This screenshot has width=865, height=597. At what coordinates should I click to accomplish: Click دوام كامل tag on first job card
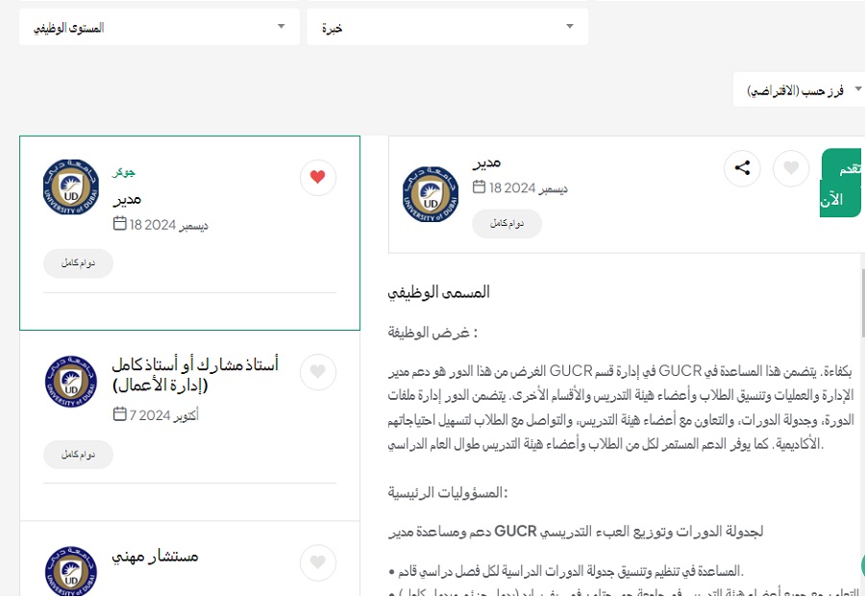click(x=78, y=263)
